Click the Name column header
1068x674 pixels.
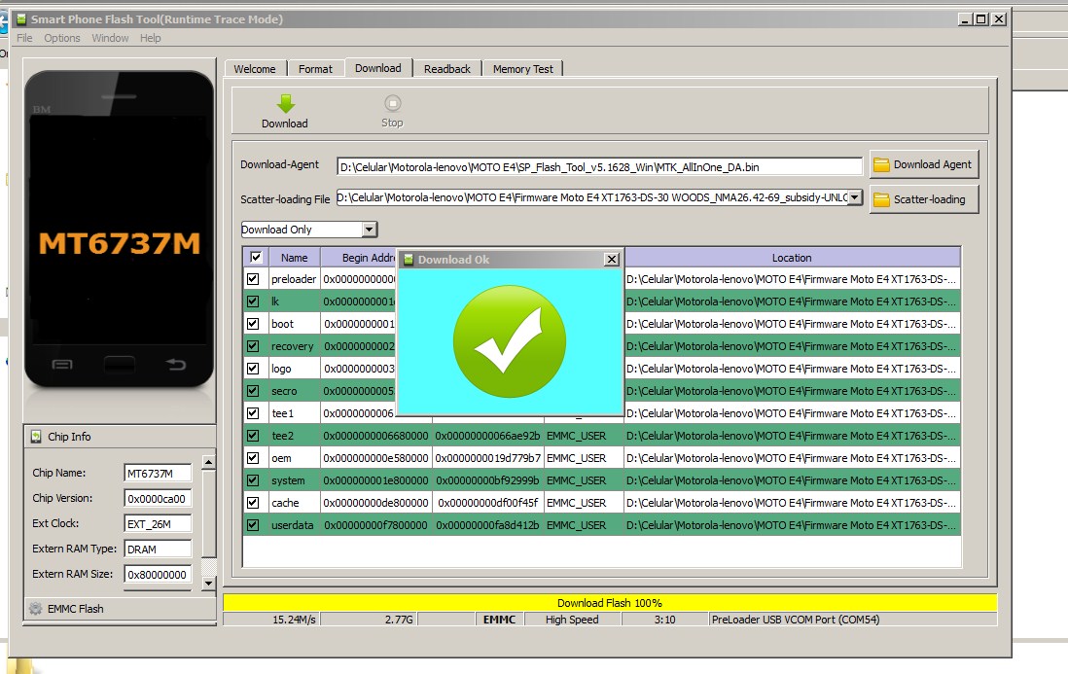tap(294, 258)
